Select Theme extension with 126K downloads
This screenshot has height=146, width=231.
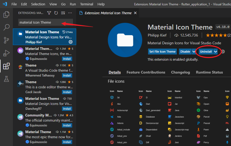point(45,87)
